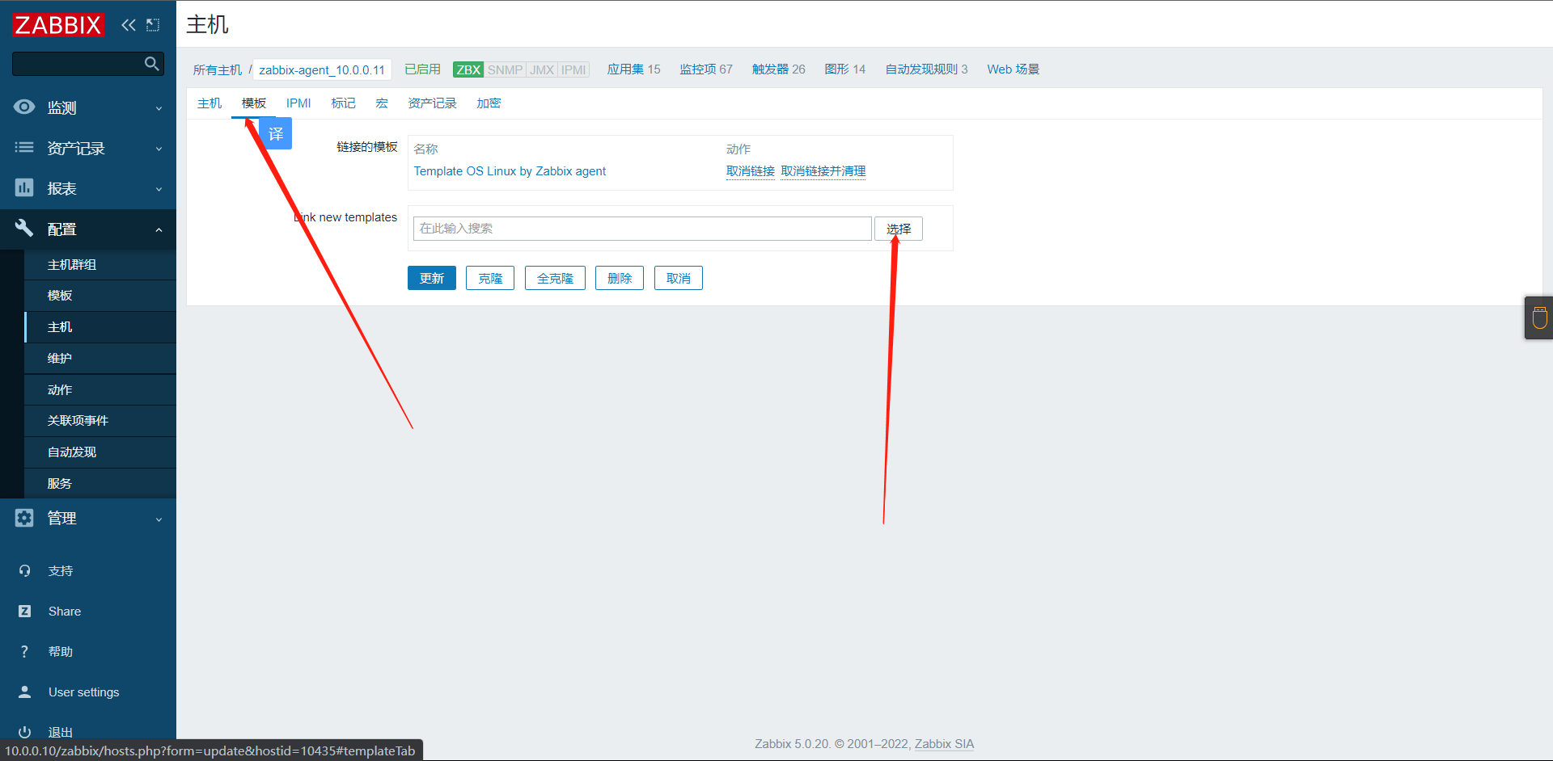Switch to the 宏 tab

point(382,103)
